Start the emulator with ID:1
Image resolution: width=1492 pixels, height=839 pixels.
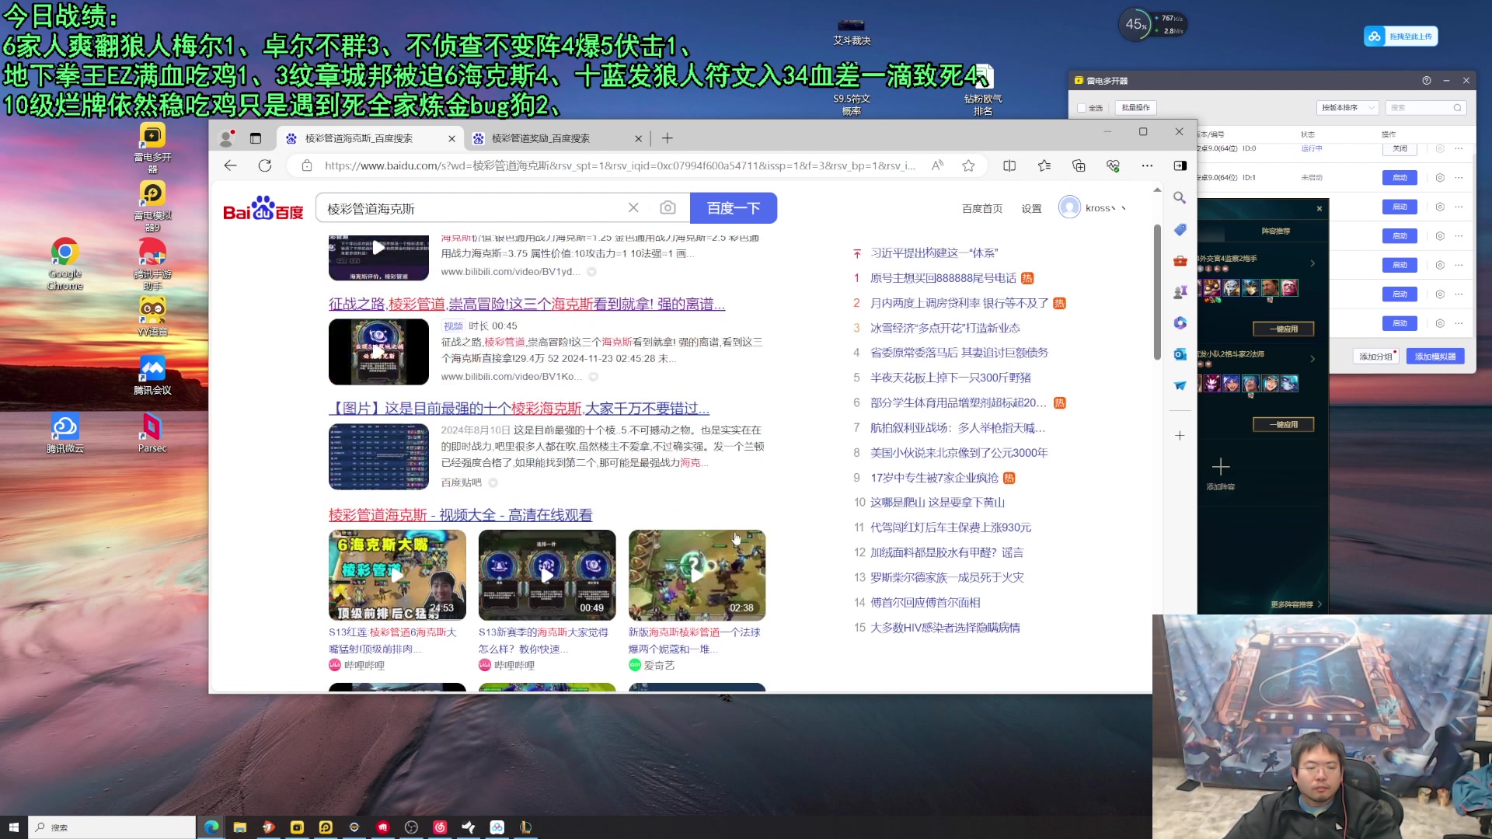(1400, 178)
